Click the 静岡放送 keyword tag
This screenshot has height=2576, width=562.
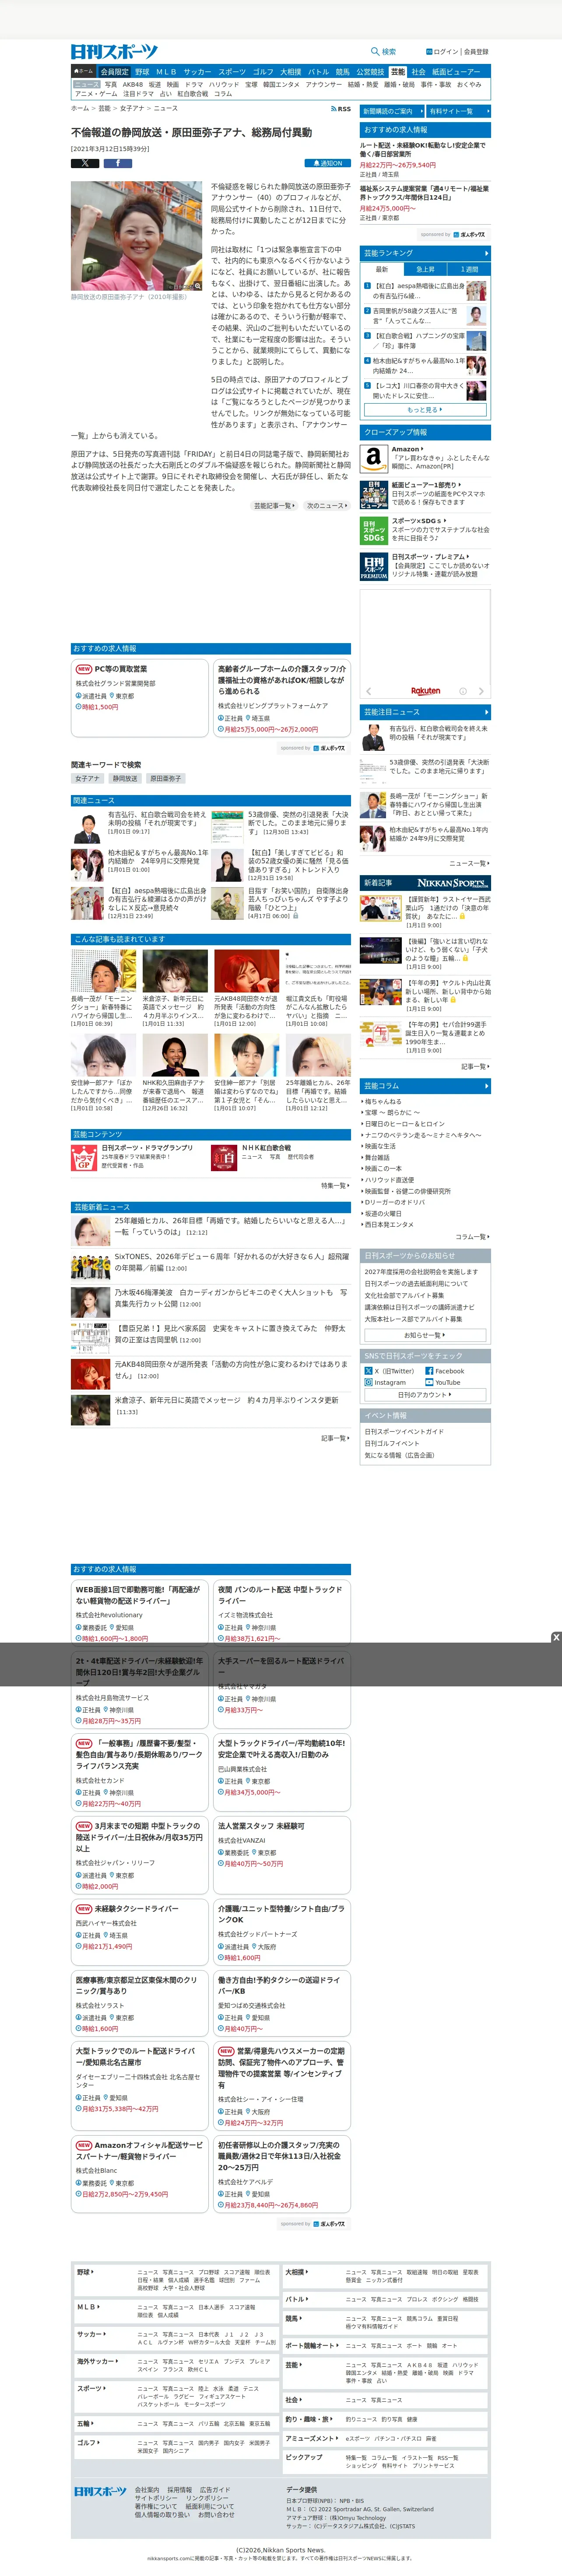(125, 778)
